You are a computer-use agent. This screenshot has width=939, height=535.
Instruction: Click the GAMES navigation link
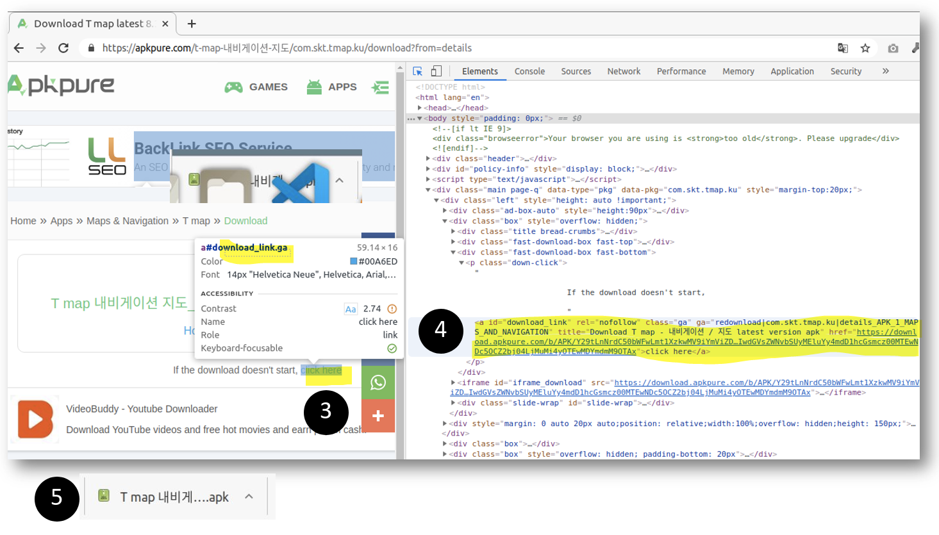click(269, 87)
